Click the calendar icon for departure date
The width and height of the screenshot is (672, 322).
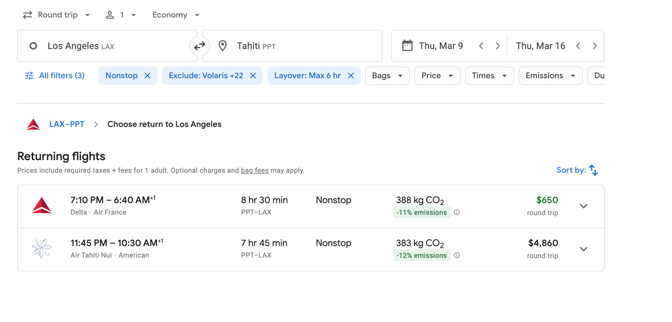coord(407,46)
